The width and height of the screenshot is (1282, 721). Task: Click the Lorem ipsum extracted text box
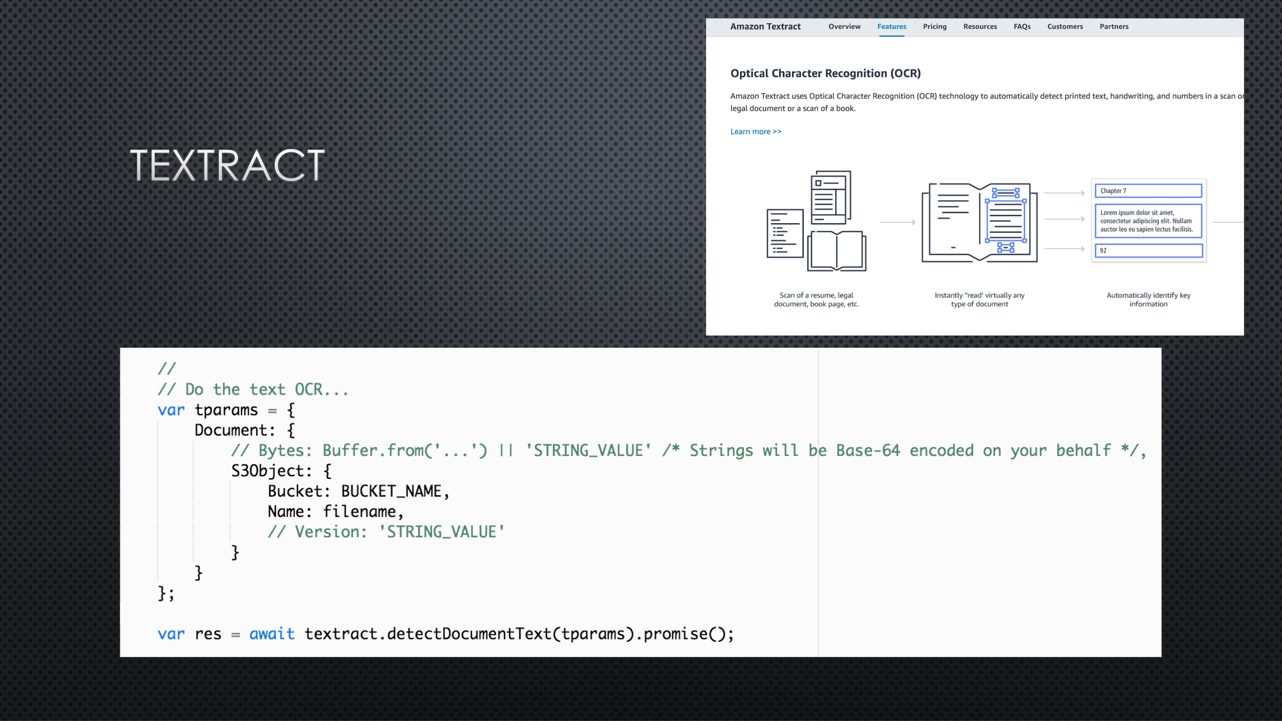(1148, 221)
